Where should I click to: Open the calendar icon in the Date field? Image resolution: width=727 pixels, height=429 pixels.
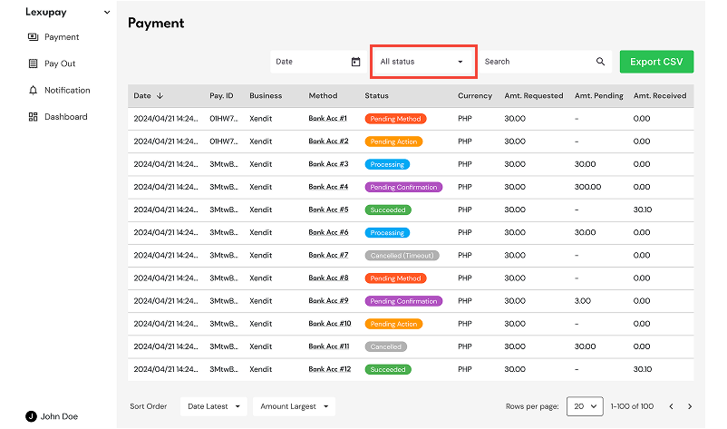click(x=355, y=62)
